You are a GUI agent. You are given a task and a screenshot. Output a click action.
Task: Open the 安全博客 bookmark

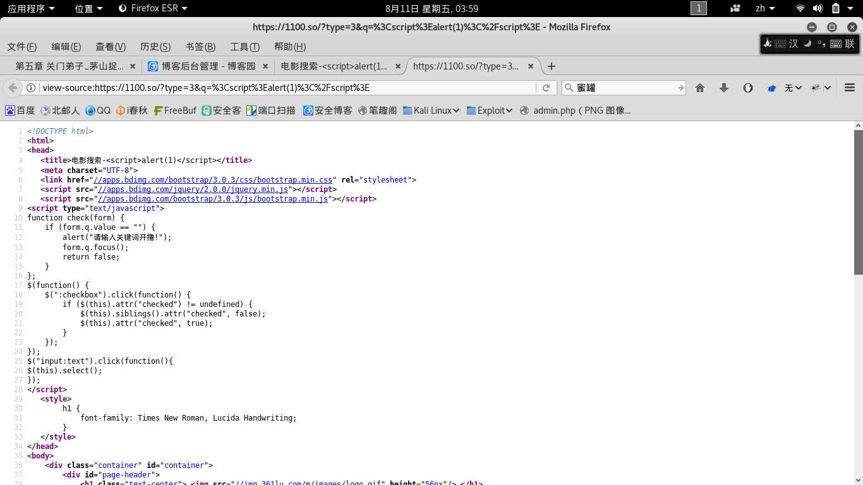click(x=327, y=111)
